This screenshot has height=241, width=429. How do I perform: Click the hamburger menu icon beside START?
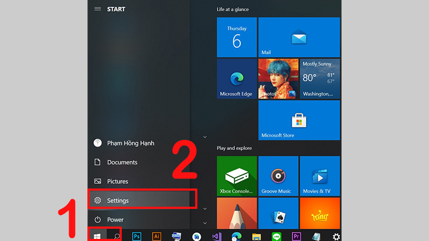tap(98, 9)
